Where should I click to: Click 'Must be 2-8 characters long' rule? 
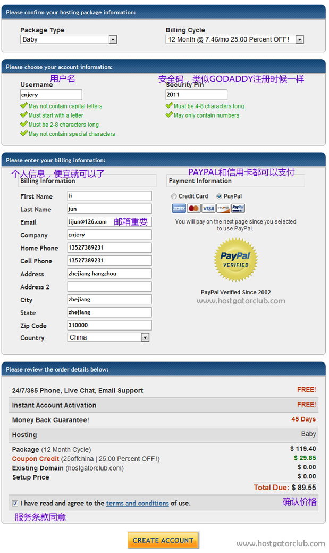coord(63,125)
